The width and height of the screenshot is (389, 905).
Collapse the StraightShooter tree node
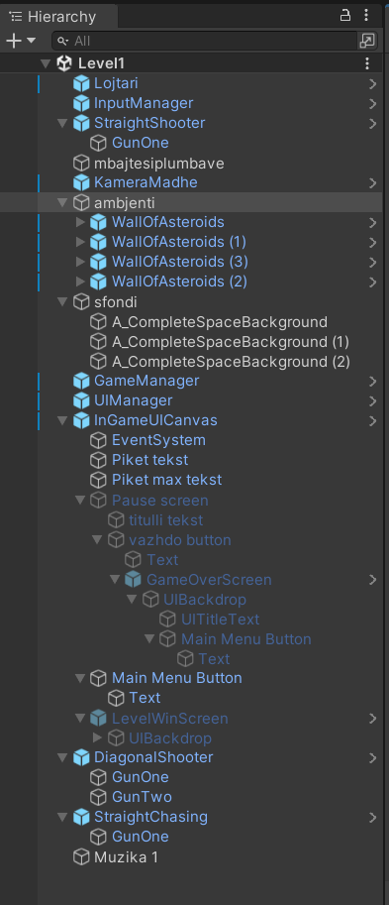coord(62,123)
